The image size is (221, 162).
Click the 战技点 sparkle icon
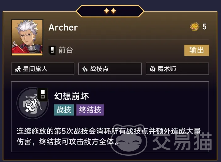[85, 69]
